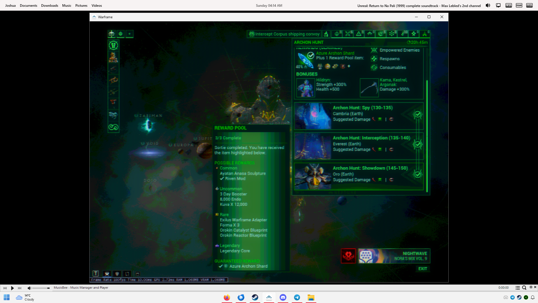Click the plus sign after the reward pool item icons

(349, 66)
